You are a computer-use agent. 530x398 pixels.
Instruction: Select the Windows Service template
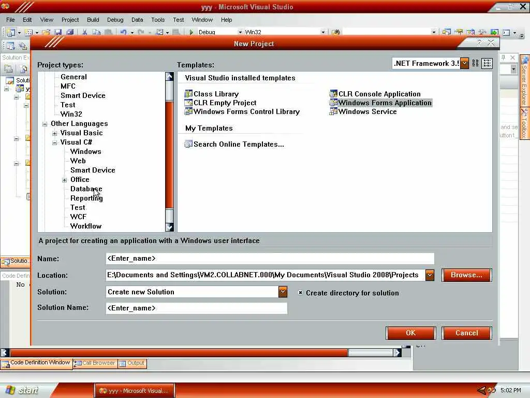(x=363, y=111)
